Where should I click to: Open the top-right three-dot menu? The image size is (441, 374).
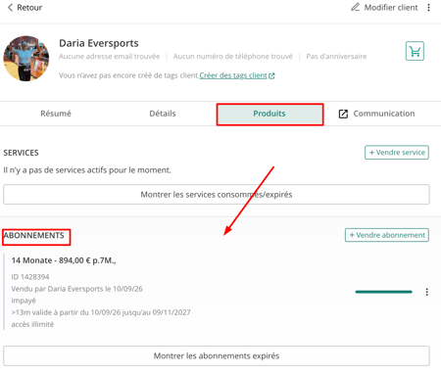(428, 8)
